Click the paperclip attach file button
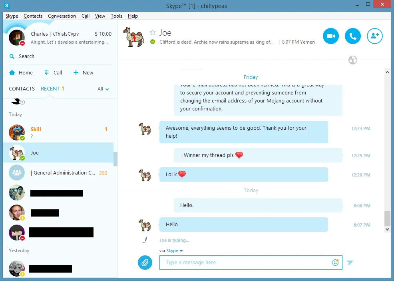This screenshot has height=281, width=394. [145, 263]
